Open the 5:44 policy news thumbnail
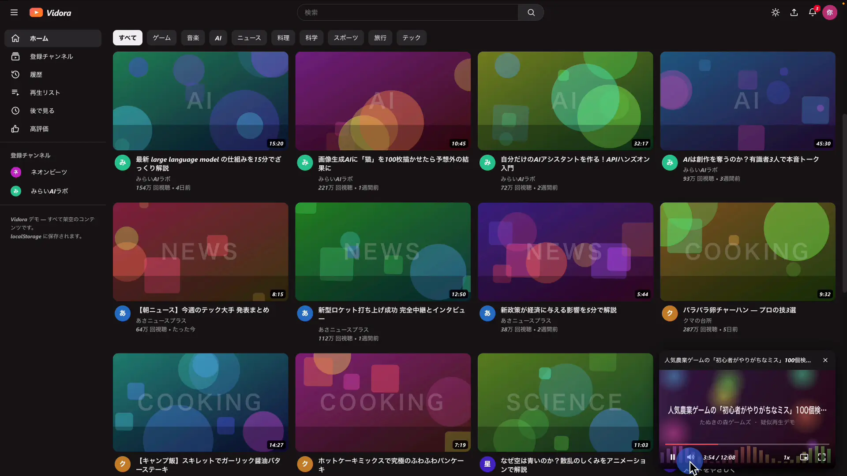Viewport: 847px width, 476px height. 566,252
